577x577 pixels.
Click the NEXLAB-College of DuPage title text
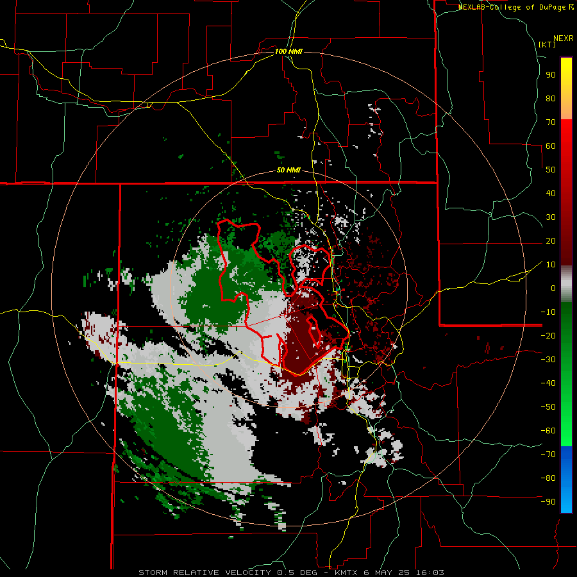[x=512, y=7]
